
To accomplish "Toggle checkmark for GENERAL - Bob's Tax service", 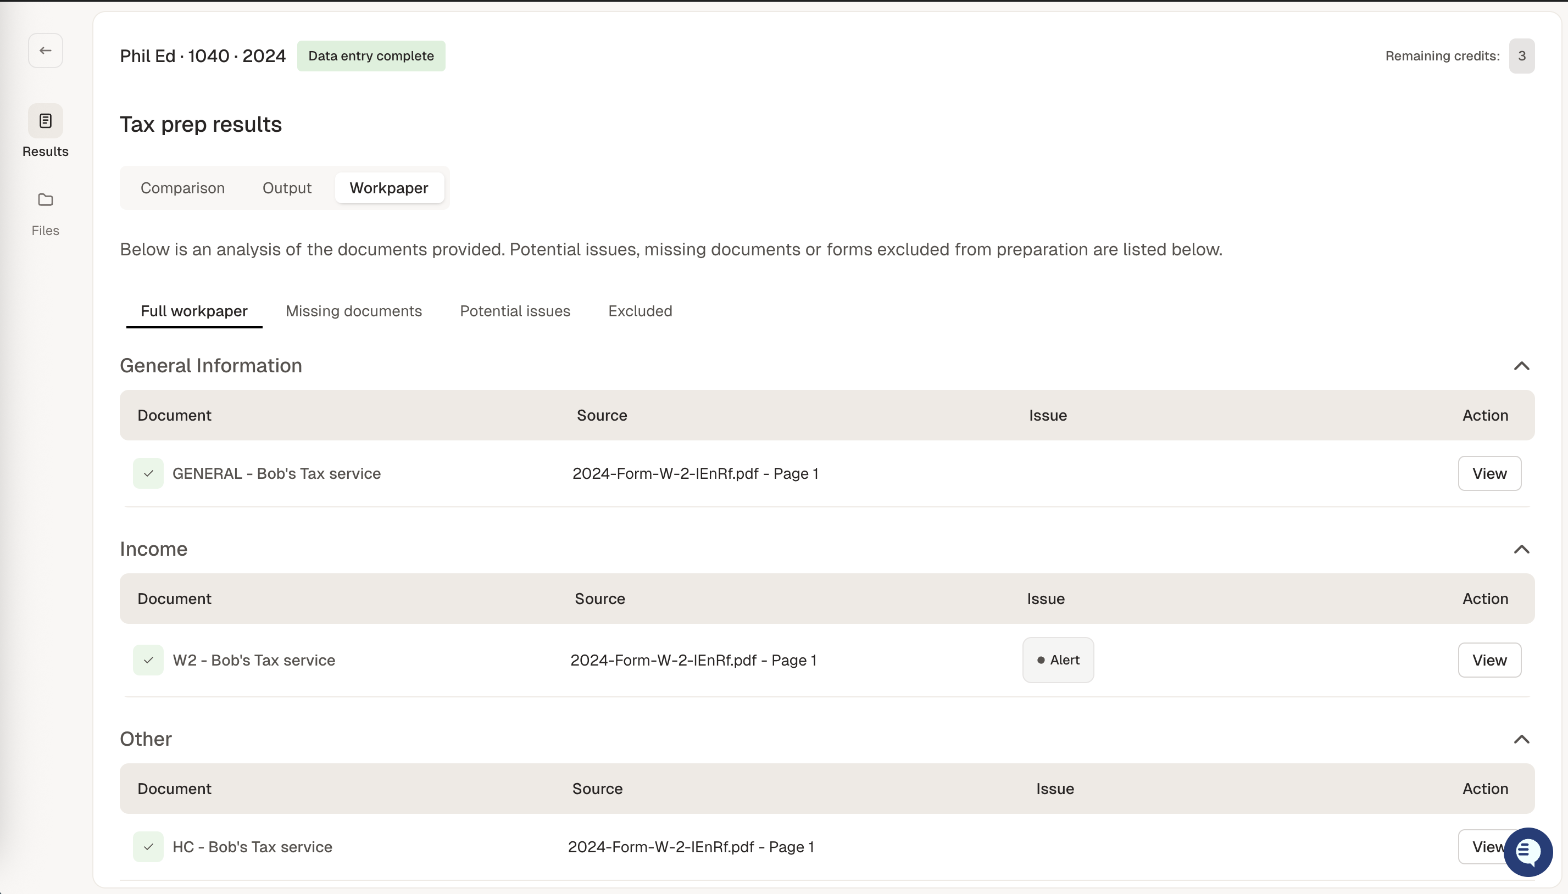I will (148, 473).
